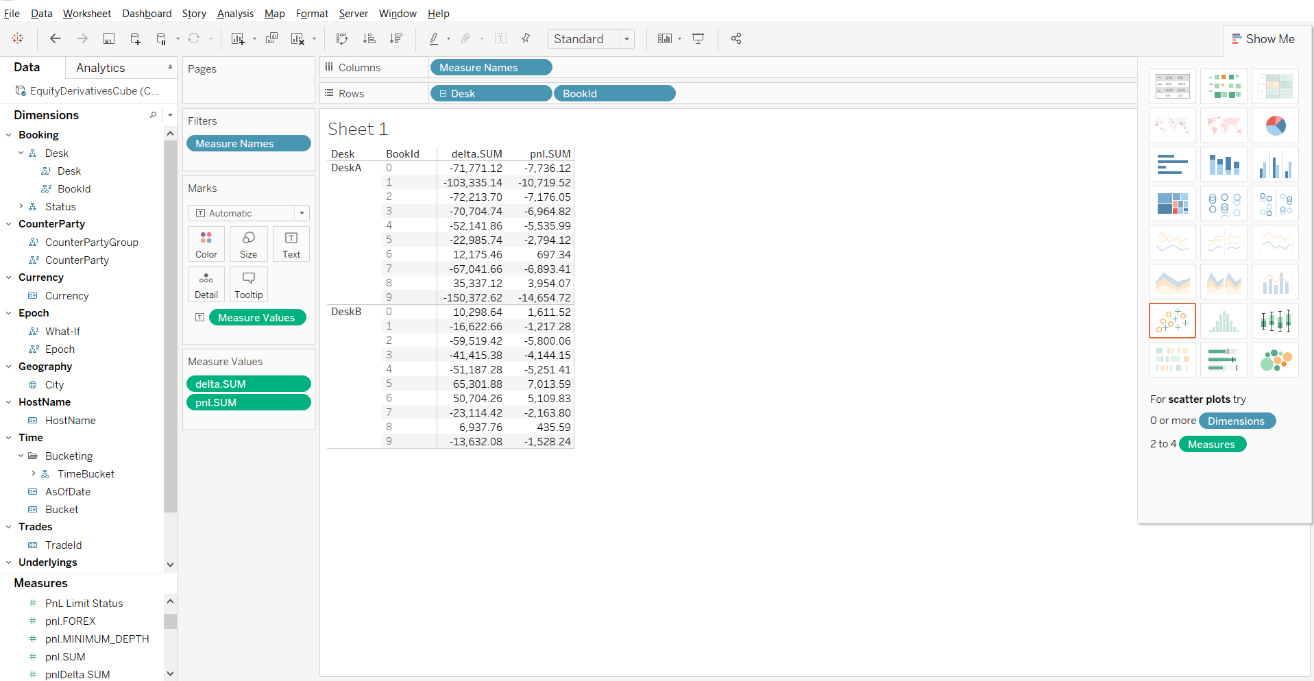Collapse the Booking dimension group
Viewport: 1314px width, 681px height.
(8, 134)
